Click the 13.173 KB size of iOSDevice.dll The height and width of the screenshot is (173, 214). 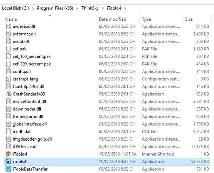pos(200,146)
